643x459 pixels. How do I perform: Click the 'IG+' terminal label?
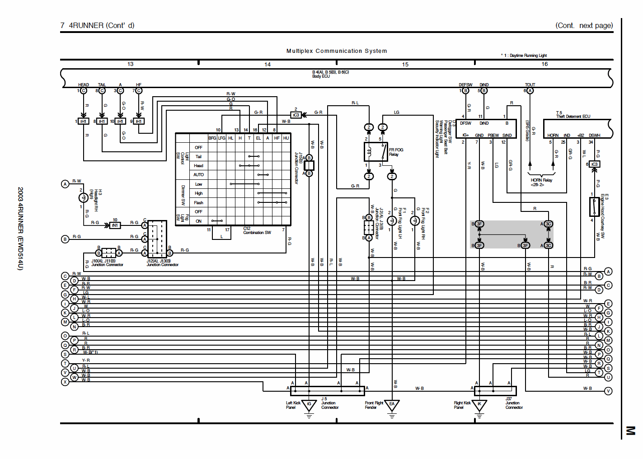point(465,135)
